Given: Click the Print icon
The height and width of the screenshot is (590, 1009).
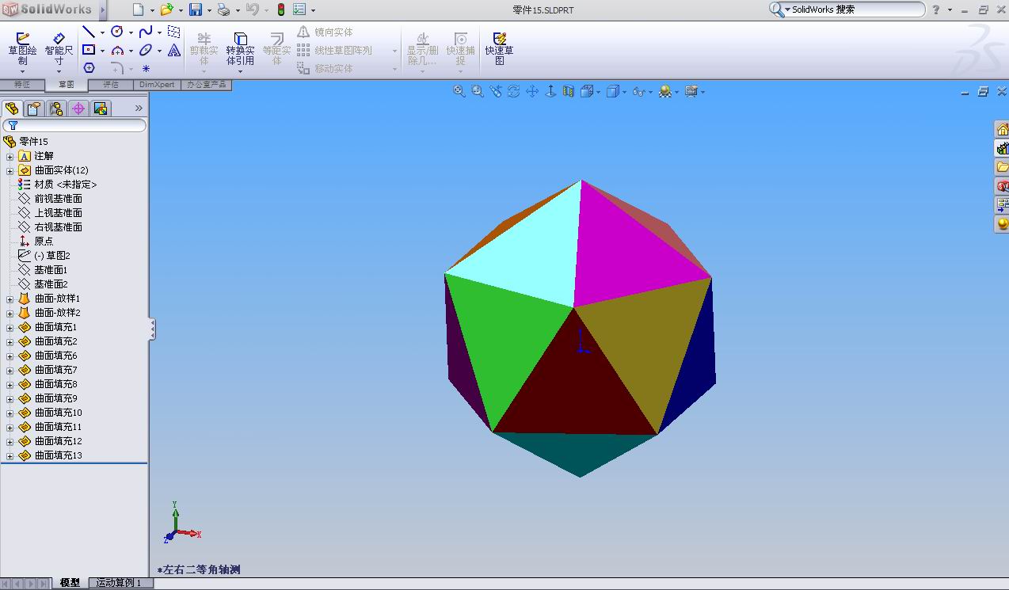Looking at the screenshot, I should tap(223, 10).
